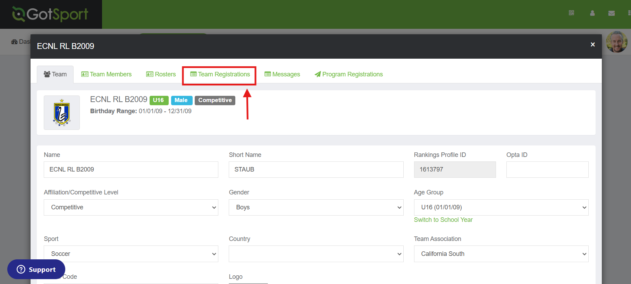Close the ECNL RL B2009 dialog
Screen dimensions: 631x284
coord(593,44)
